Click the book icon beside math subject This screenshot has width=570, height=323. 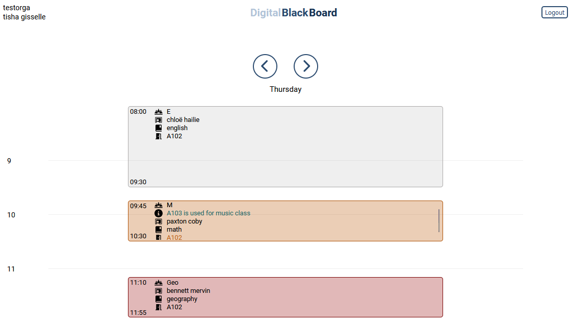coord(159,229)
